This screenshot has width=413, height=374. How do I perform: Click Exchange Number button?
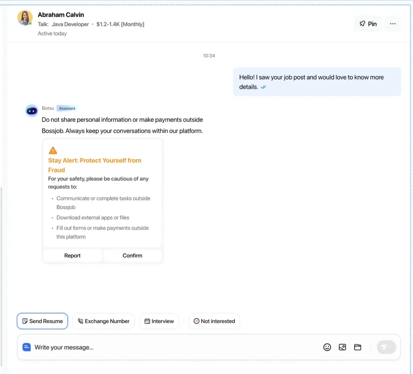click(x=104, y=321)
